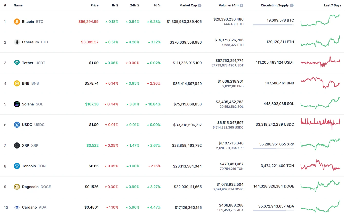Screen dimensions: 347x216
Task: Click the USDC logo icon
Action: [x=17, y=125]
